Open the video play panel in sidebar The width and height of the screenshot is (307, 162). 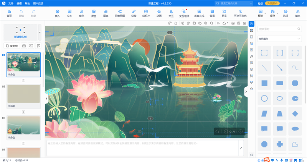[252, 50]
